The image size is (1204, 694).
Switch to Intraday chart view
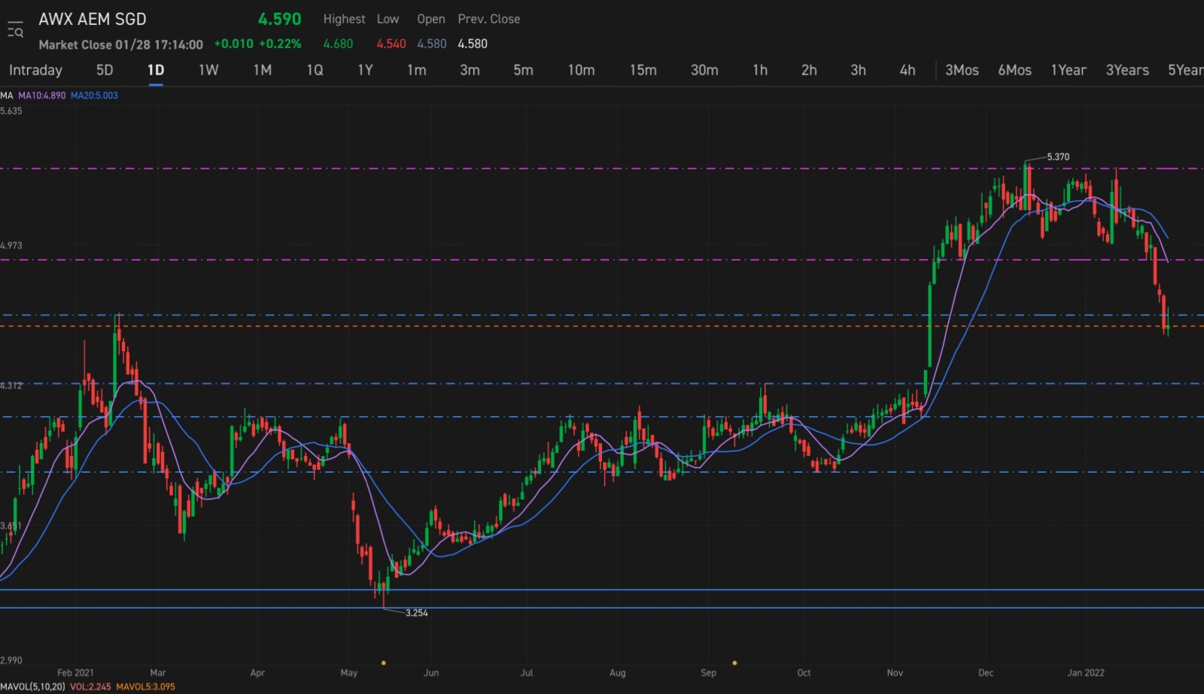[35, 70]
